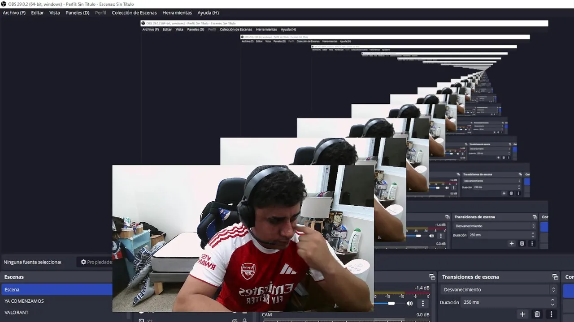This screenshot has width=574, height=322.
Task: Click the CAM audio channel label
Action: tap(267, 315)
